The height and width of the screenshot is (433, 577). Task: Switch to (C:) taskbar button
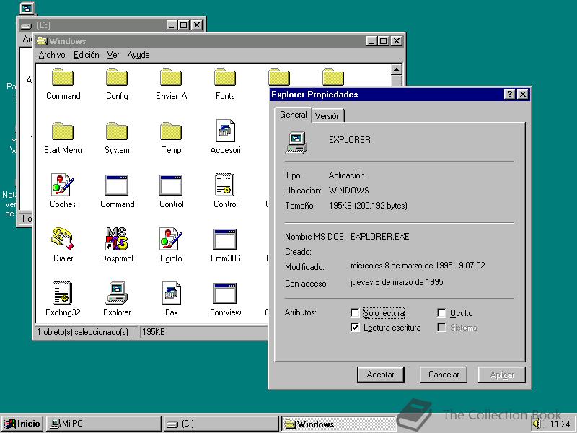(221, 424)
